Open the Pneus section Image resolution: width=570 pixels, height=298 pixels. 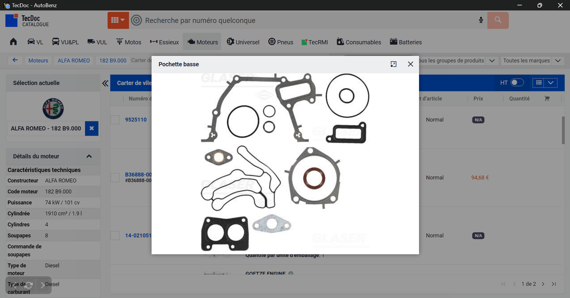(281, 42)
